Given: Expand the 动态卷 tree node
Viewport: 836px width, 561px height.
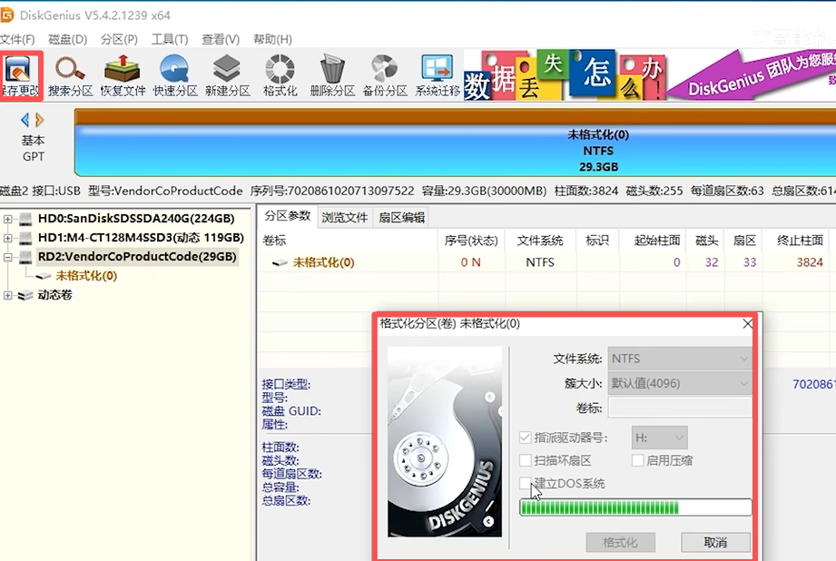Looking at the screenshot, I should (x=7, y=295).
